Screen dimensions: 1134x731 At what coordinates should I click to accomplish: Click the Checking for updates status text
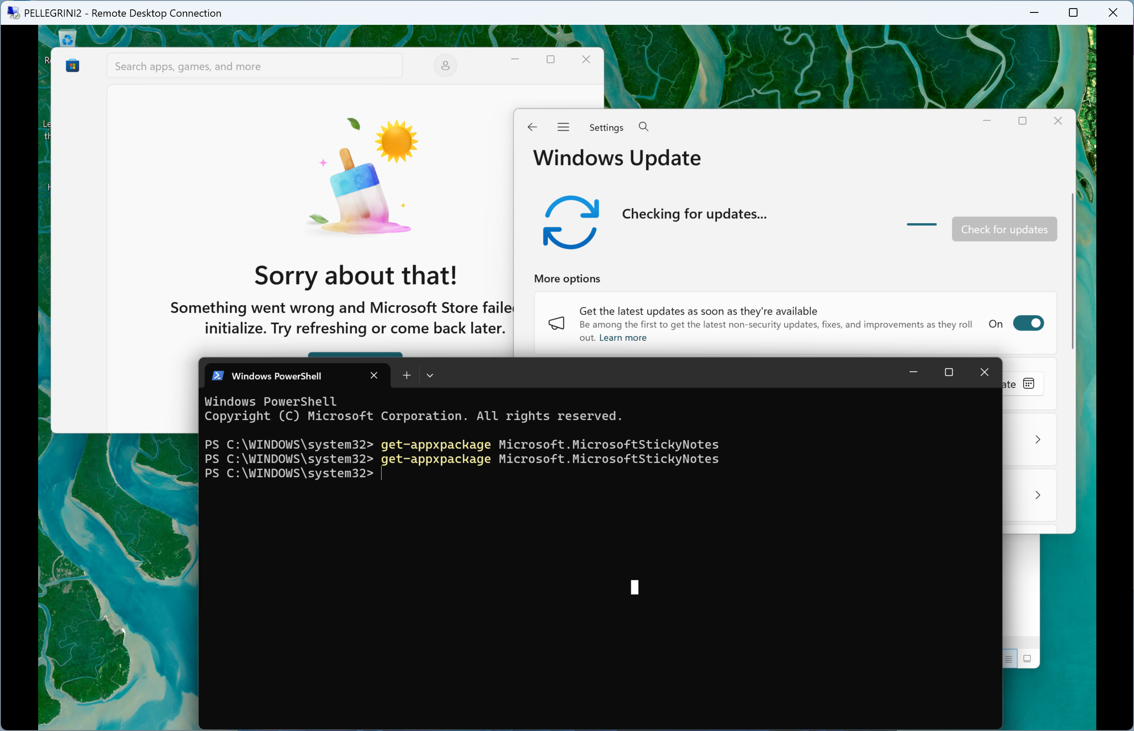point(694,214)
